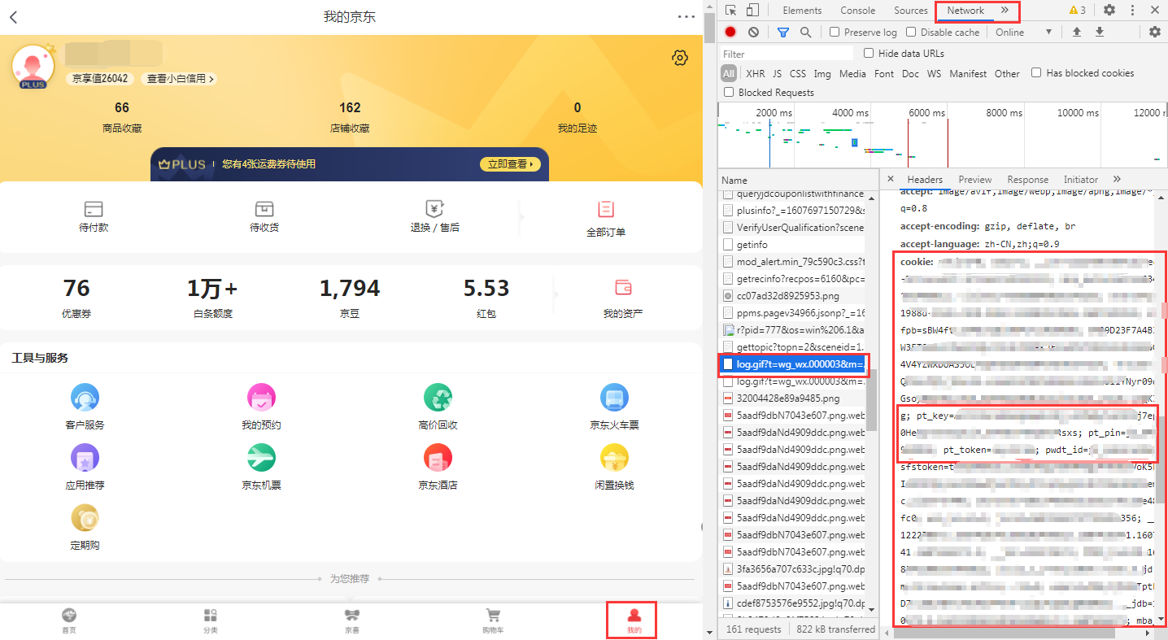Switch to Console tab in DevTools
Image resolution: width=1168 pixels, height=640 pixels.
coord(858,11)
